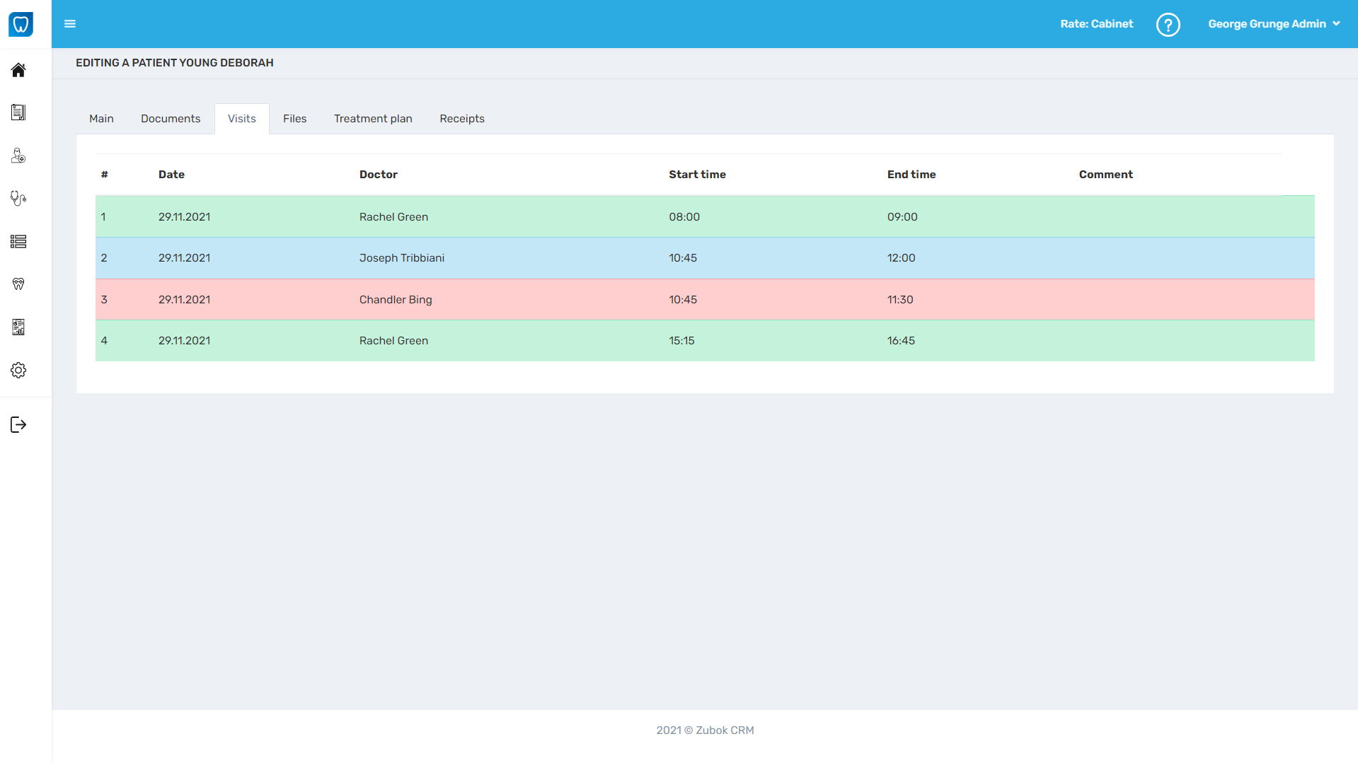Click the help question-mark icon

(1168, 24)
